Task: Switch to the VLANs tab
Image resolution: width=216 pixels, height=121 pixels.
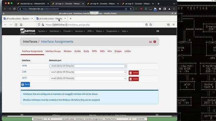Action: click(78, 51)
